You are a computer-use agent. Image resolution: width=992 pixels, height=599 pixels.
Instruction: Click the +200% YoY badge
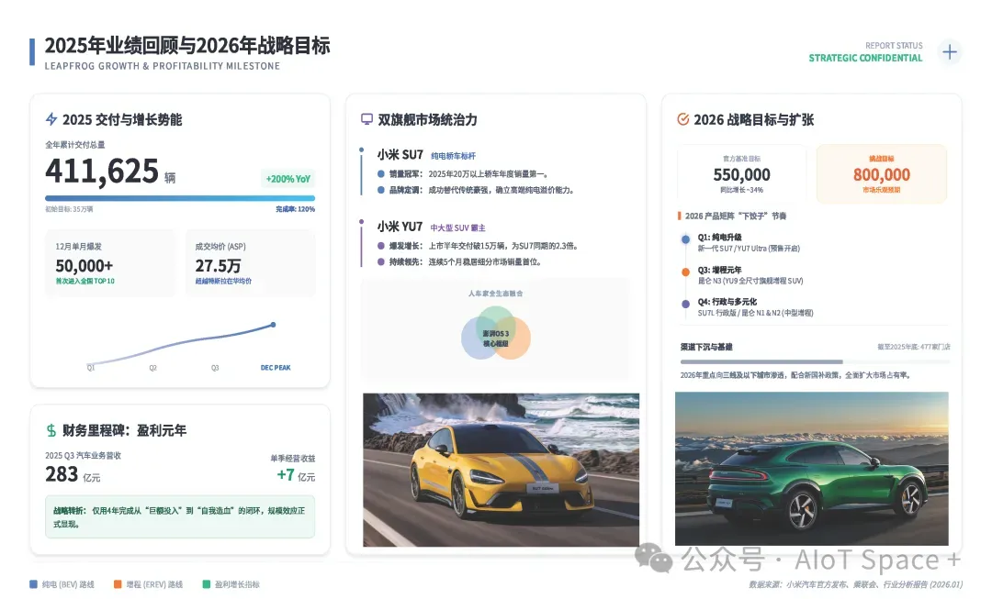(x=287, y=179)
